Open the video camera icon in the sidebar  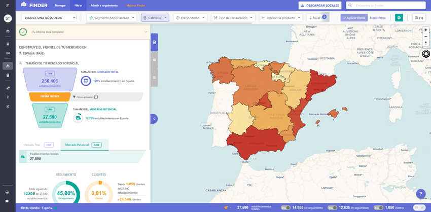point(8,53)
